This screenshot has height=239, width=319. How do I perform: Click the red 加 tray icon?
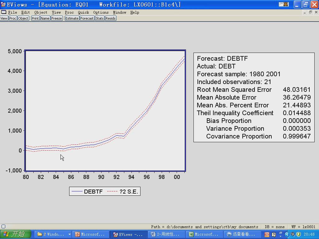pyautogui.click(x=267, y=235)
